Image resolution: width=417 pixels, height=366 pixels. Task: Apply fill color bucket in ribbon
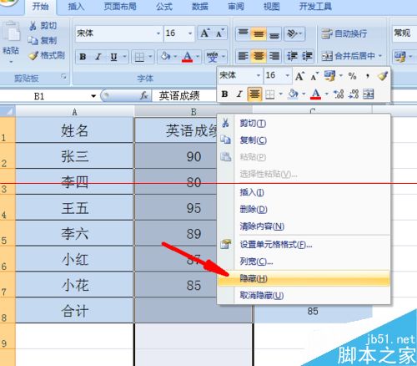click(x=165, y=57)
